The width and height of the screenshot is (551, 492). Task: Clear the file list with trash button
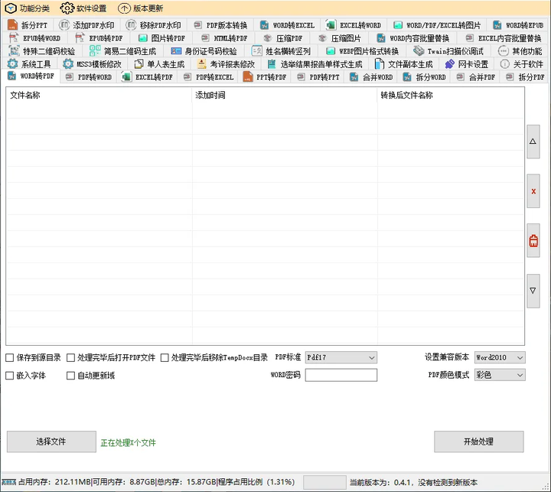click(533, 241)
